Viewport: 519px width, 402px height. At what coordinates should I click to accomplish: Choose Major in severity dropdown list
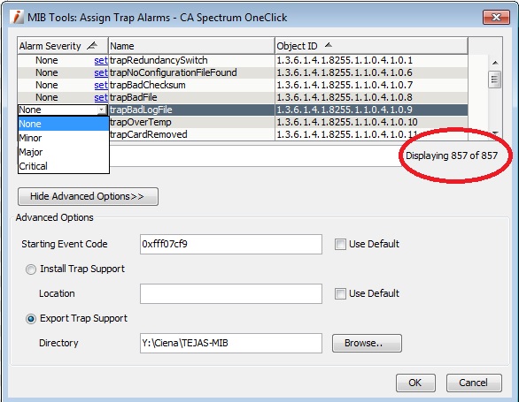tap(64, 152)
